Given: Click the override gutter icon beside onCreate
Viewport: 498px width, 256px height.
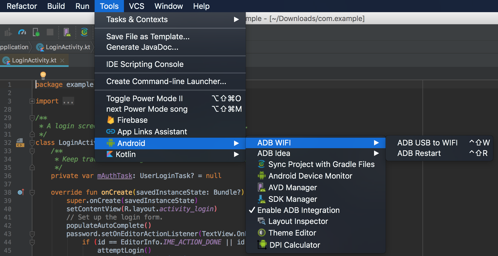Looking at the screenshot, I should tap(21, 192).
